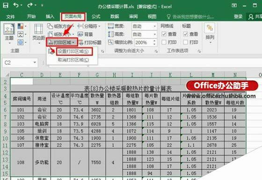The image size is (262, 180).
Task: Choose 设置打印区域(S) menu item
Action: [73, 51]
